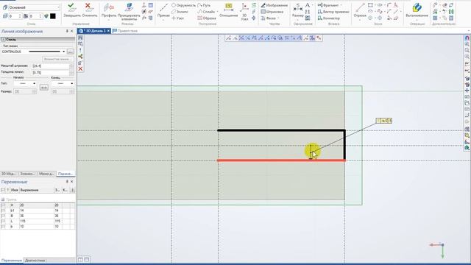Select the Обрезка trim tool

click(x=207, y=18)
